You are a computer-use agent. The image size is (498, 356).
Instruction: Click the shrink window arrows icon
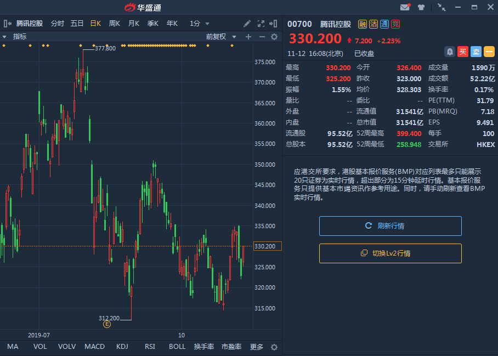click(x=442, y=7)
